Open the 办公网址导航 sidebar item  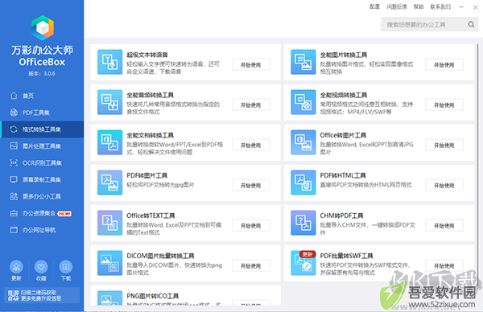pyautogui.click(x=42, y=230)
